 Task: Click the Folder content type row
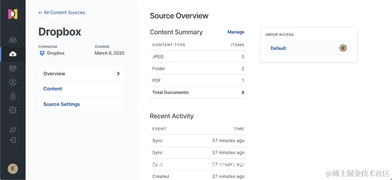coord(198,68)
